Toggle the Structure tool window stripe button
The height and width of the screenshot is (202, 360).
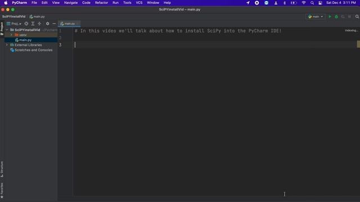pos(2,169)
